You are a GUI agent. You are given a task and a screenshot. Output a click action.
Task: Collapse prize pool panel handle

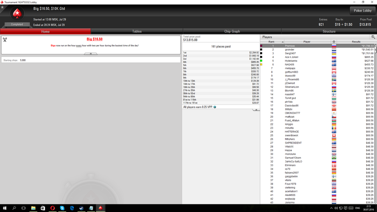pos(256,110)
